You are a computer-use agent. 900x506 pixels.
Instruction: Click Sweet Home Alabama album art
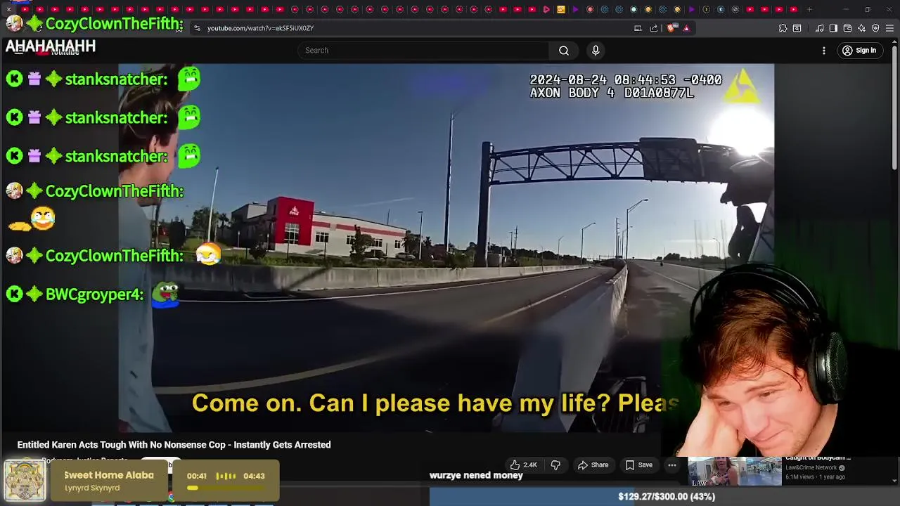coord(25,481)
